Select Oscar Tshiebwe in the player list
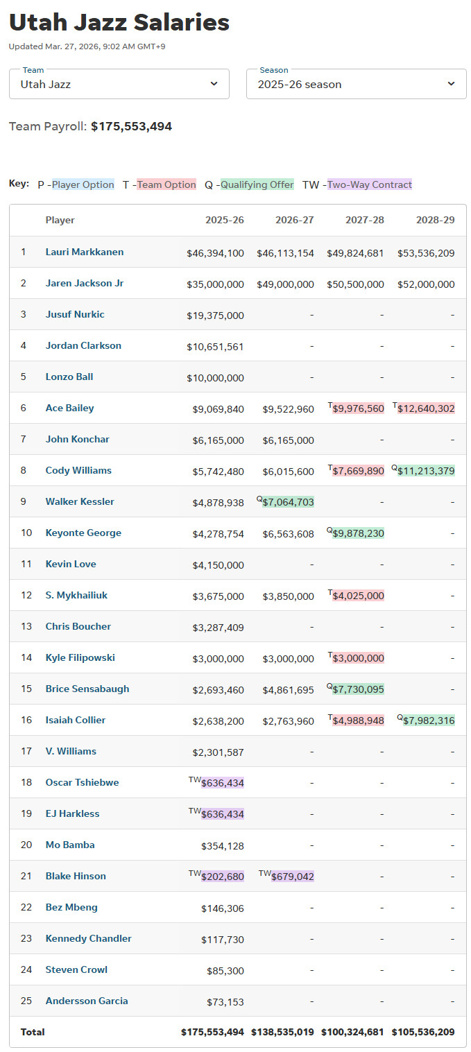This screenshot has height=1052, width=471. click(x=82, y=782)
